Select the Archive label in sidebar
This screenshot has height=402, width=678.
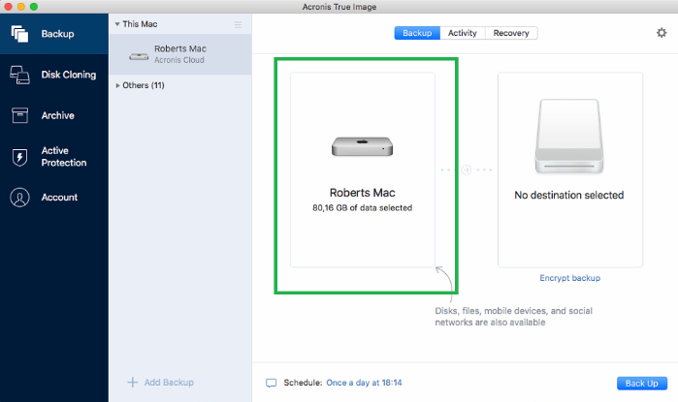tap(58, 115)
